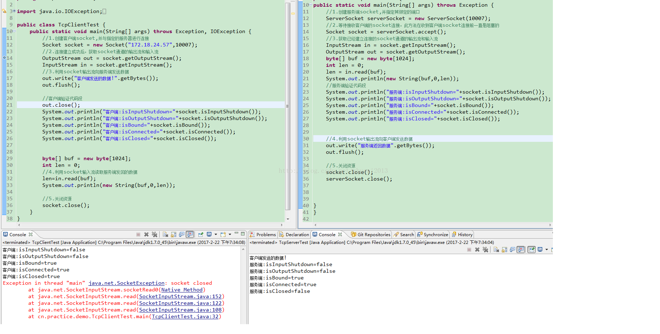Click "172.18.24.57" string in client code
Screen dimensions: 660x334
[x=150, y=45]
